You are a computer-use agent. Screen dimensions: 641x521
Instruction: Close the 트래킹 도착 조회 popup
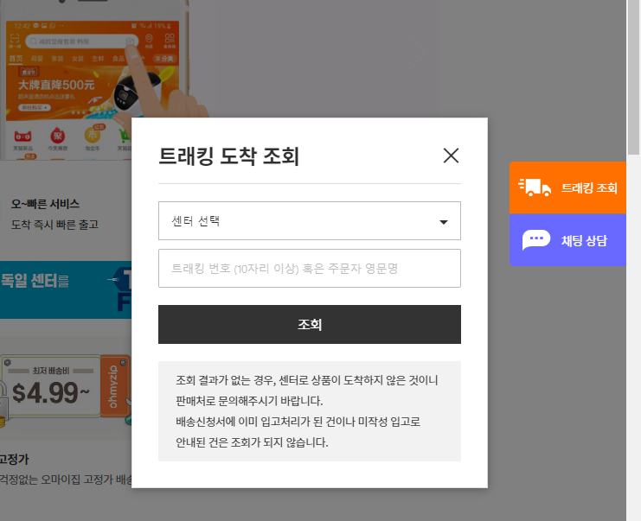click(x=451, y=156)
